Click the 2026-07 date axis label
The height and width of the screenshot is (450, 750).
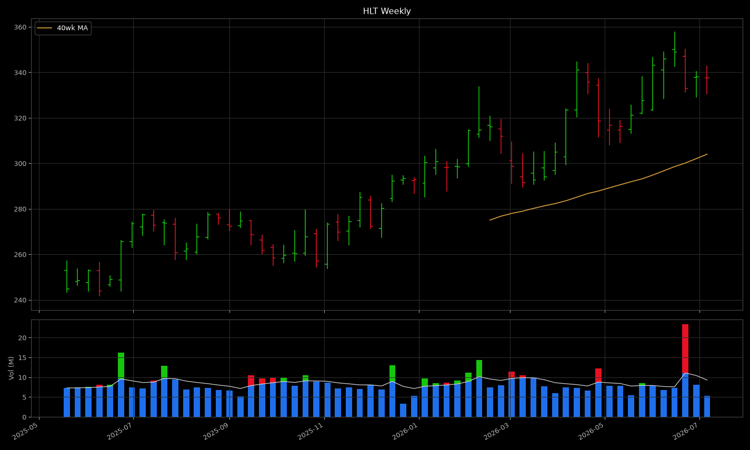687,431
